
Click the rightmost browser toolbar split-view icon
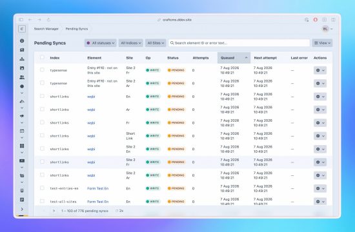[333, 20]
